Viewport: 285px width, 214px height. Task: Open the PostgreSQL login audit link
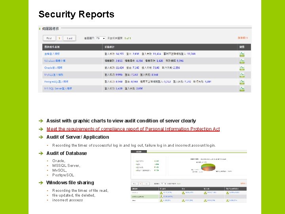coord(56,82)
